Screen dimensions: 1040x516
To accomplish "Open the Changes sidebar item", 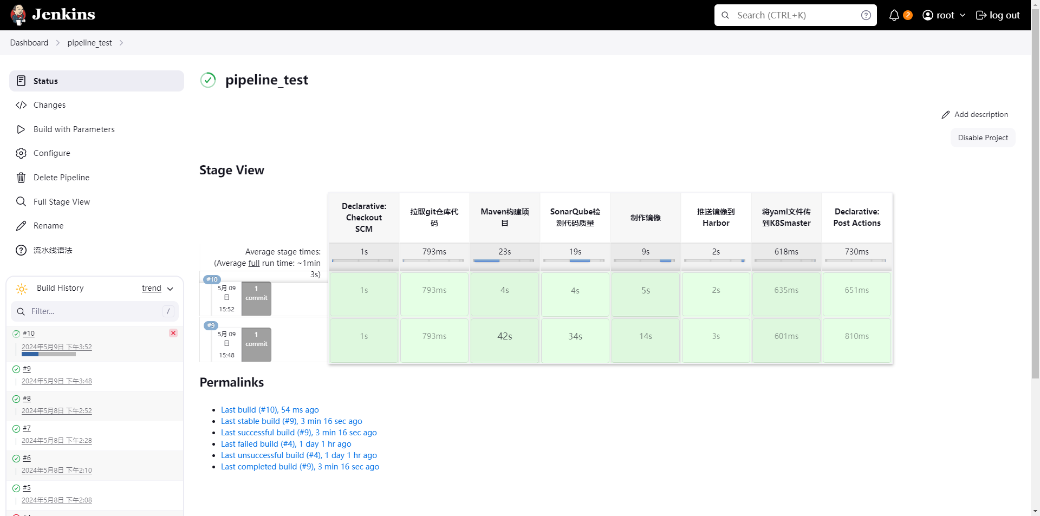I will pos(96,105).
